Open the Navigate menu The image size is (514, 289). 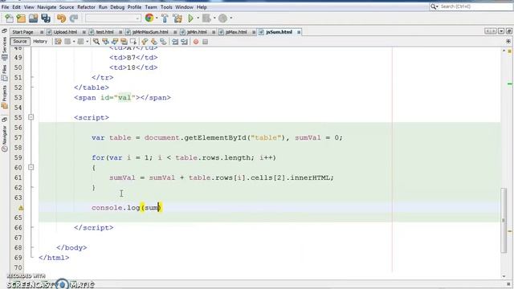click(x=47, y=7)
